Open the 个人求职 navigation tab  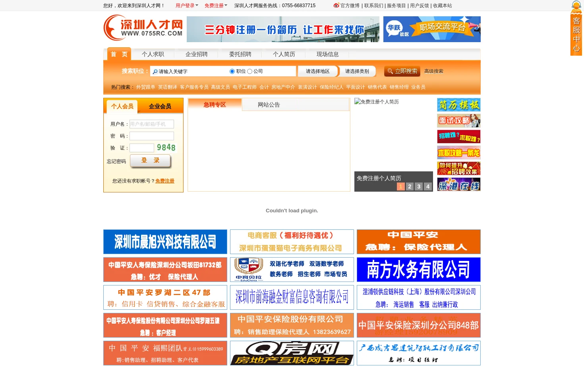(153, 54)
